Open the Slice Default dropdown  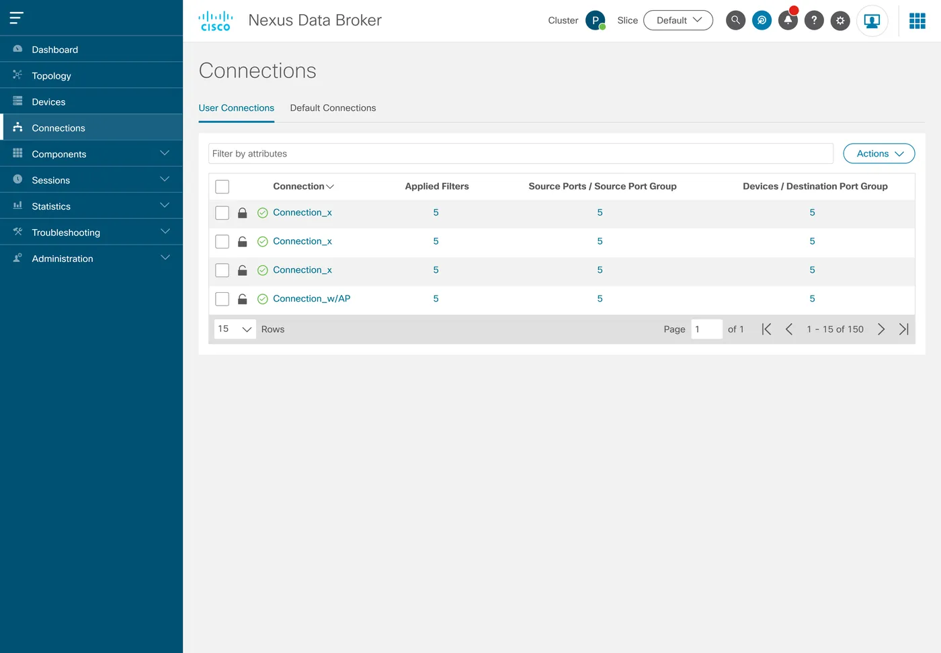click(x=678, y=20)
